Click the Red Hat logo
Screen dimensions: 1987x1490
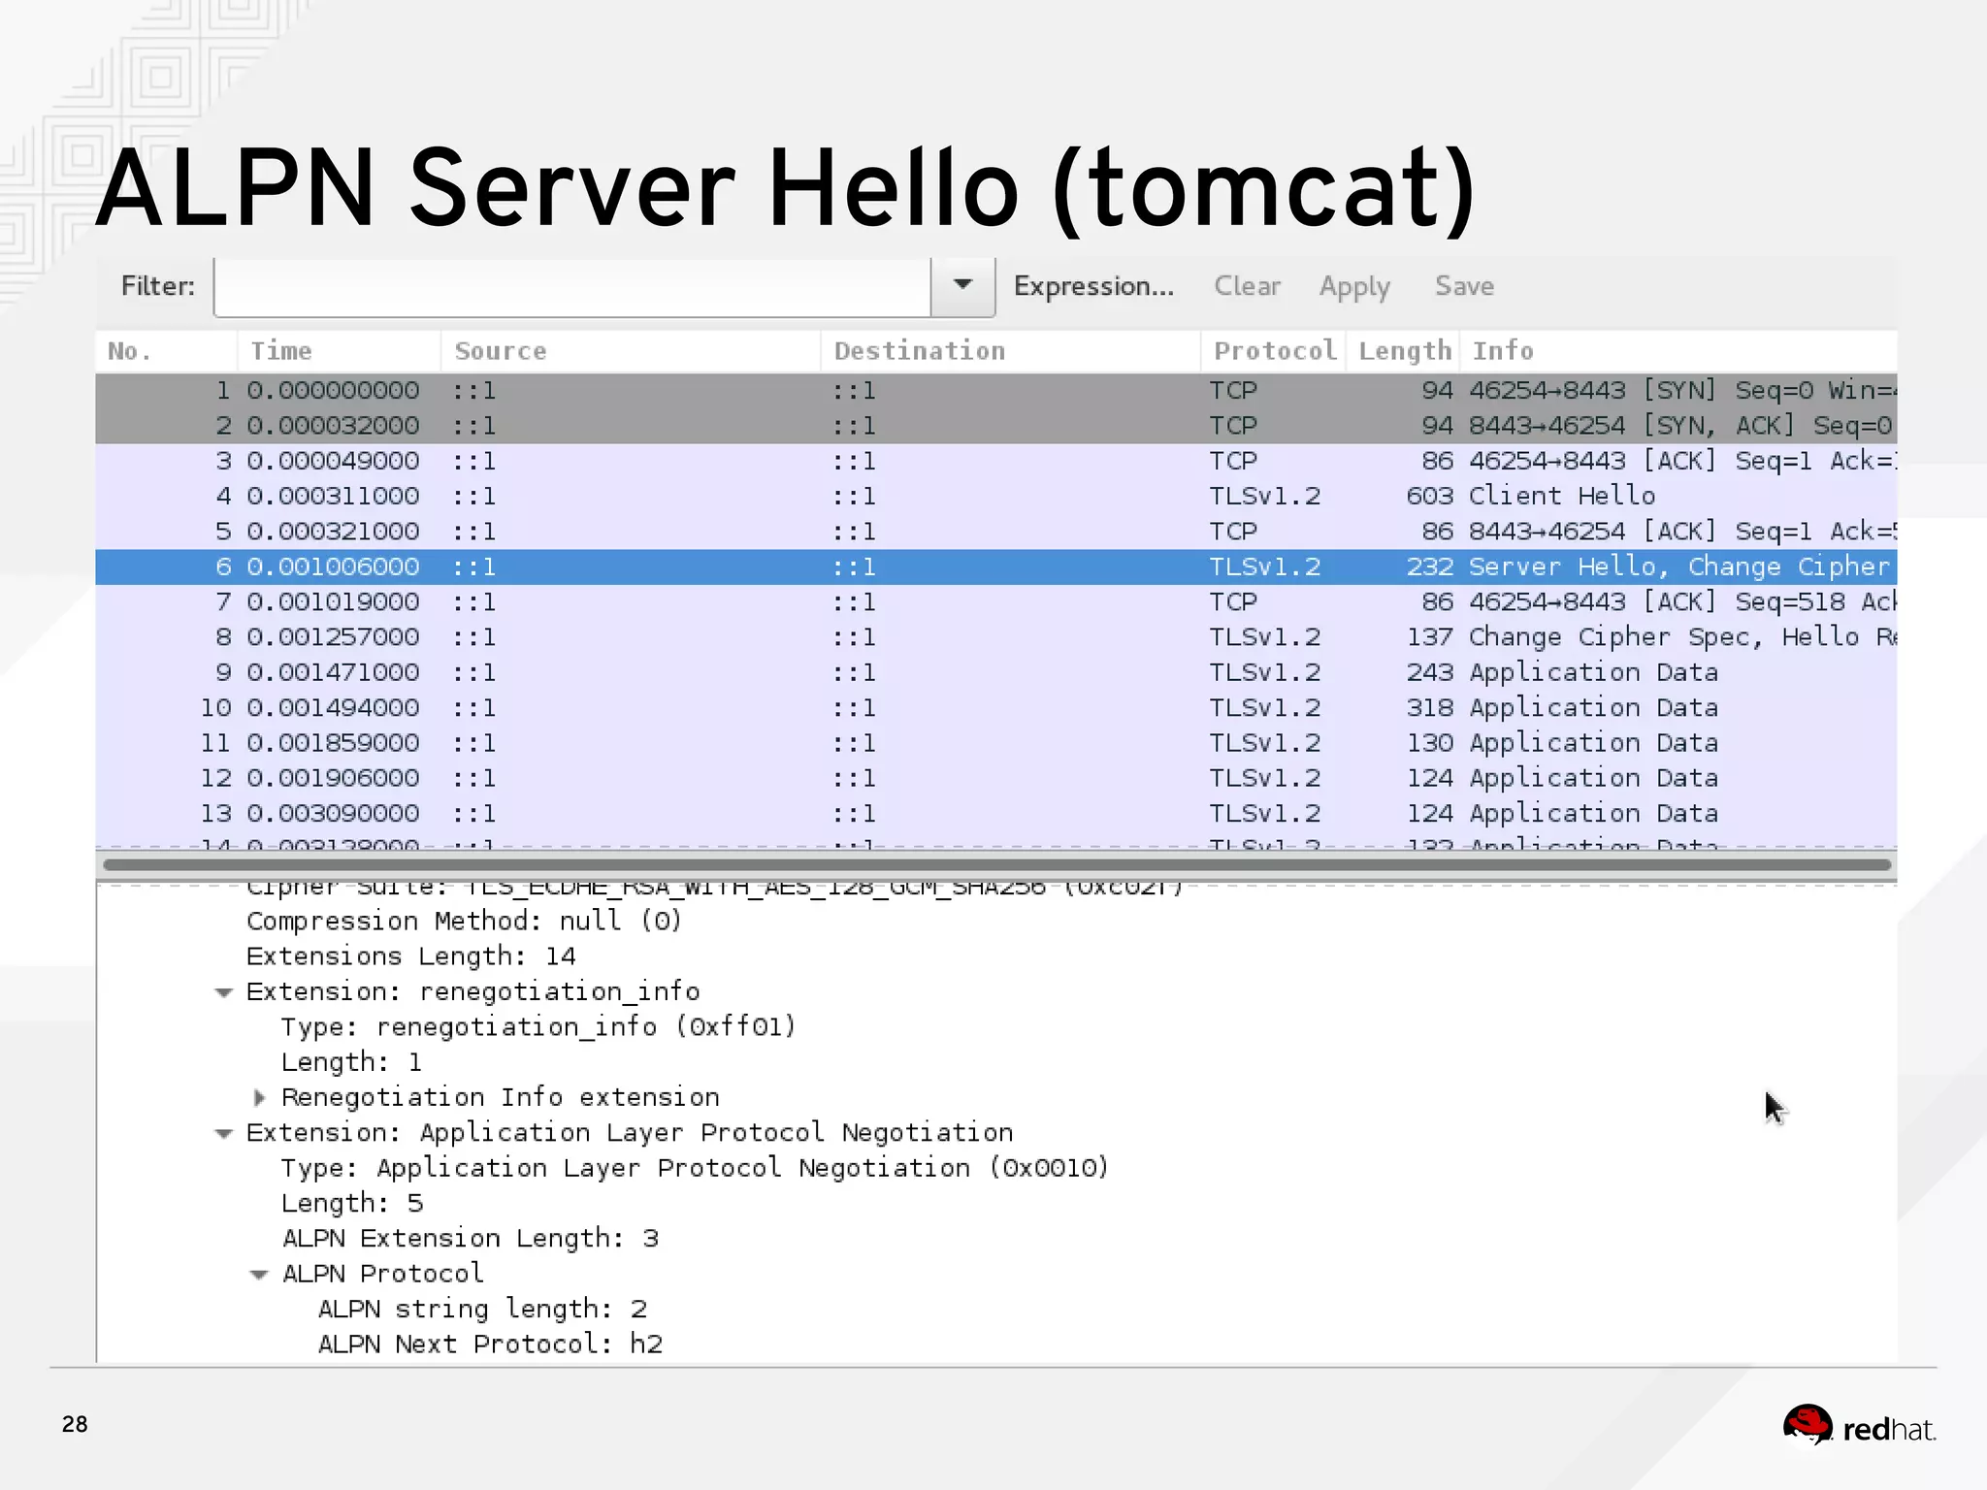(1859, 1427)
